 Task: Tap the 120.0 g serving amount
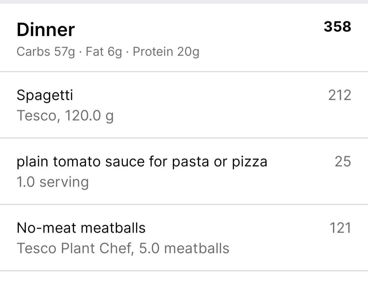pyautogui.click(x=89, y=116)
